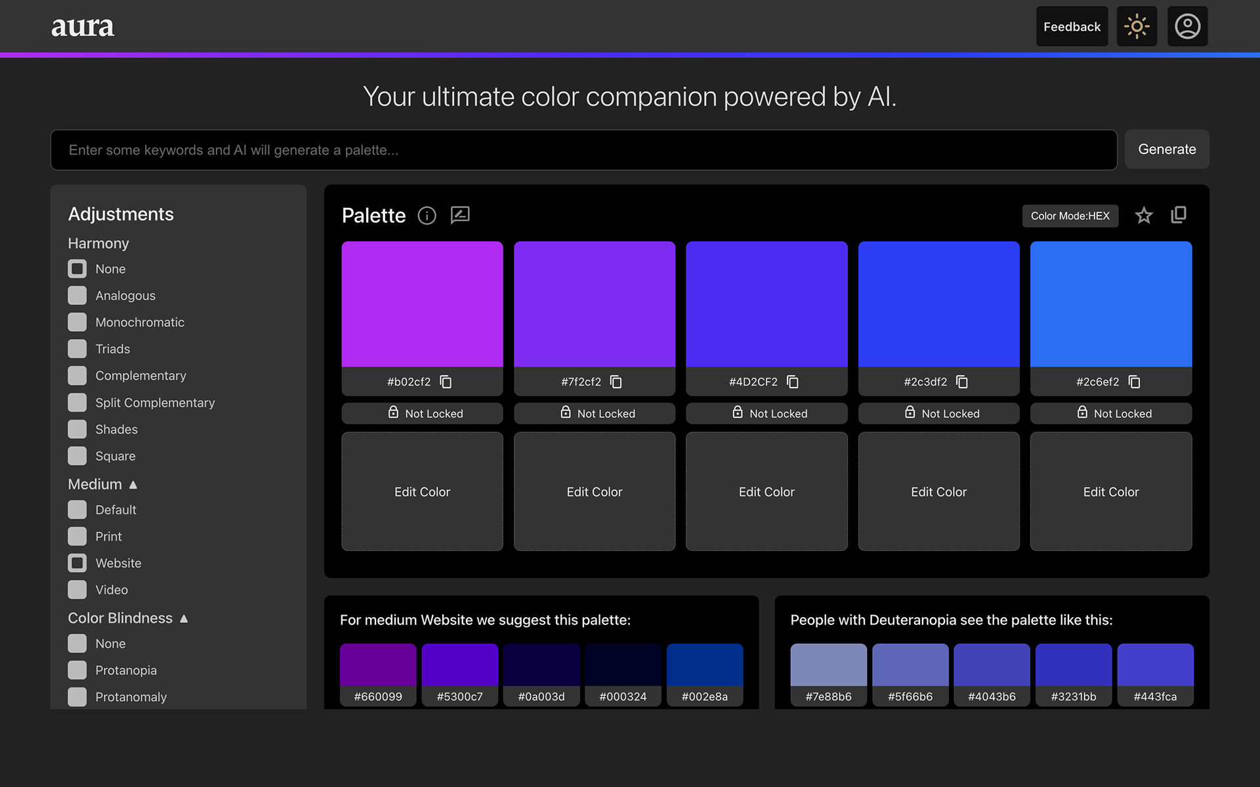
Task: Enable the Protanomaly checkbox
Action: point(77,697)
